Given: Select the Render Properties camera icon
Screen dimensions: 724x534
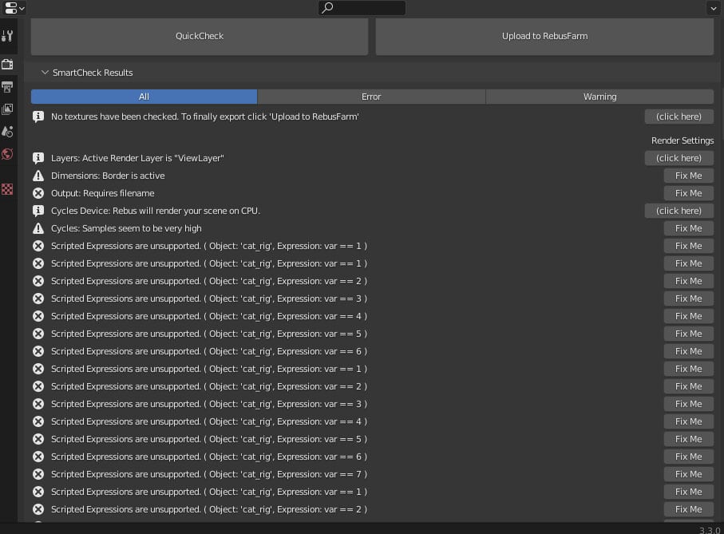Looking at the screenshot, I should [8, 65].
